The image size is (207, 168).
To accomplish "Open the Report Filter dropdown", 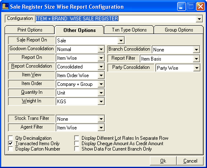I will click(x=196, y=59).
